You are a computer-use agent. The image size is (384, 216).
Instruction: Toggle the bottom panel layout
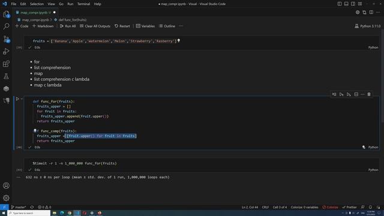[x=346, y=4]
